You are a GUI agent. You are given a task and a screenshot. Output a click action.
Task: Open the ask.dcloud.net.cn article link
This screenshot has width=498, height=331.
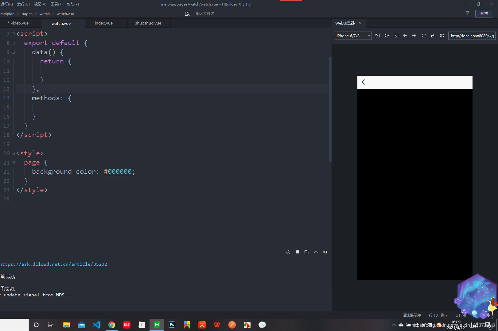(x=53, y=264)
